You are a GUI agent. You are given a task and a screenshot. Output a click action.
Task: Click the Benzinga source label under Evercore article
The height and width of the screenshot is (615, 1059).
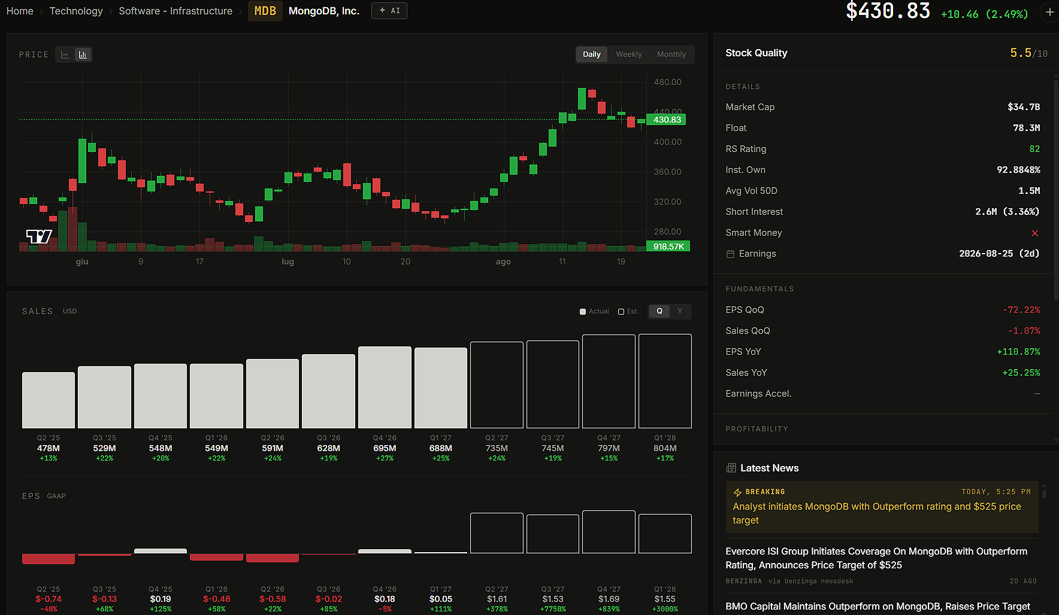(x=743, y=581)
